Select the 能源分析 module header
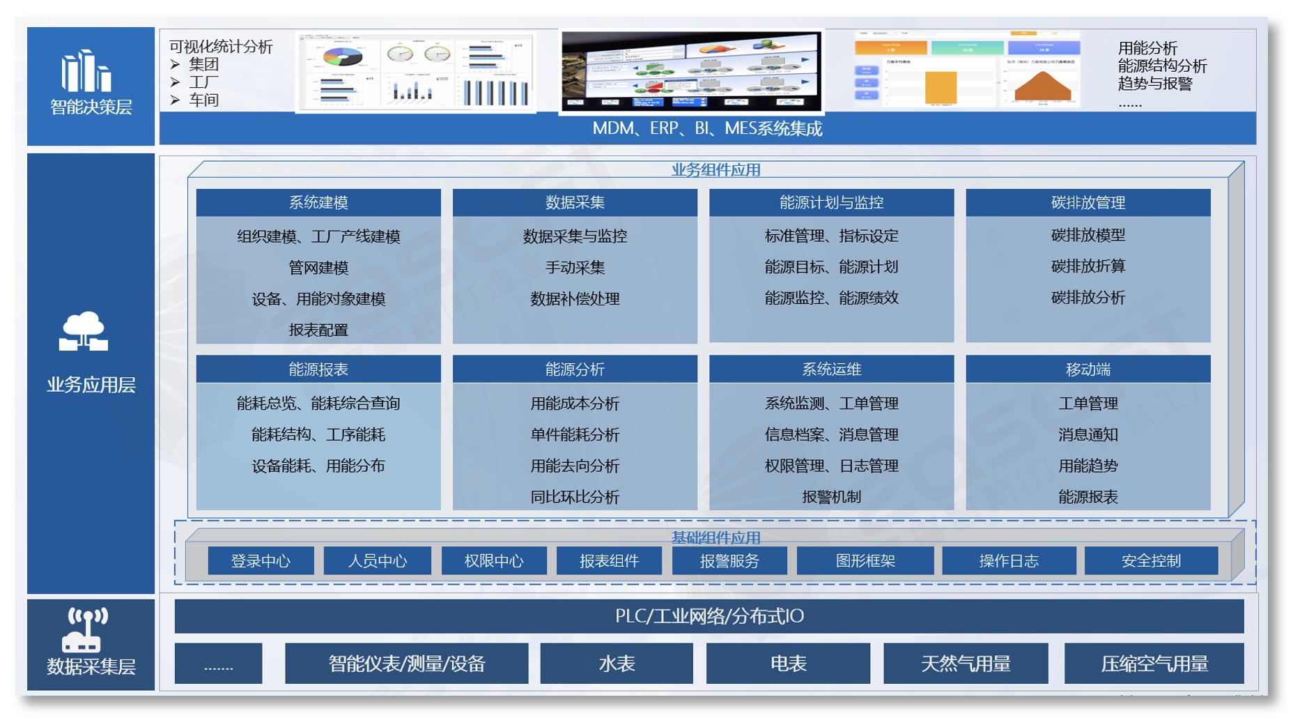The width and height of the screenshot is (1293, 718). pos(575,369)
